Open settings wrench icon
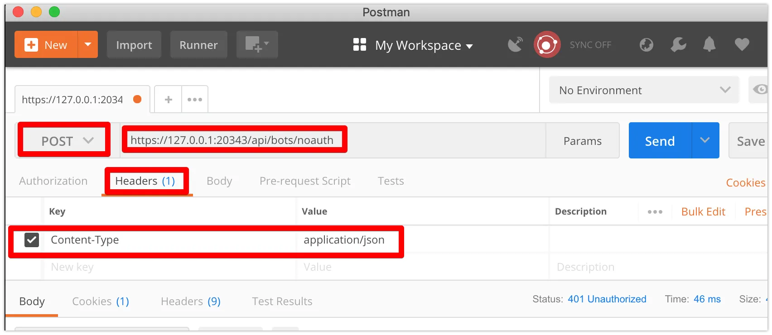 (x=678, y=44)
